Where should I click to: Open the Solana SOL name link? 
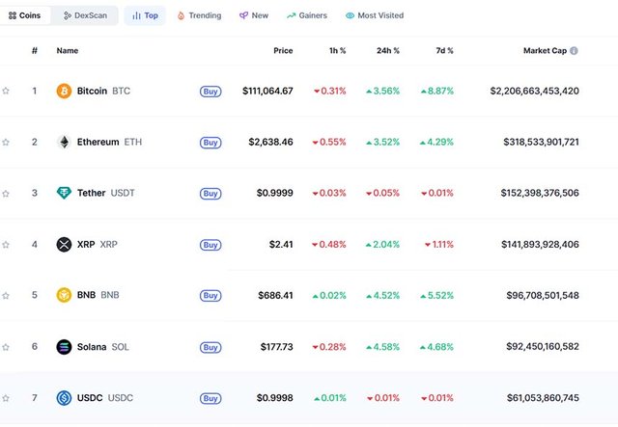[103, 347]
